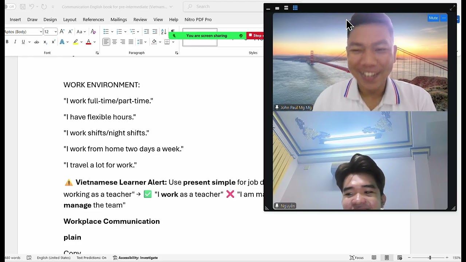Open the Mailings tab
Viewport: 466px width, 262px height.
(119, 20)
